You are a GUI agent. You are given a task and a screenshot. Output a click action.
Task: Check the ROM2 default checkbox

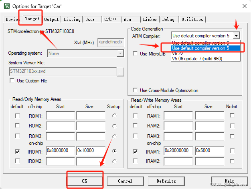(17, 125)
